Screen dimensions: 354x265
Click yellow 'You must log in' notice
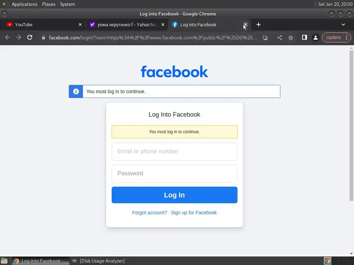[x=175, y=132]
